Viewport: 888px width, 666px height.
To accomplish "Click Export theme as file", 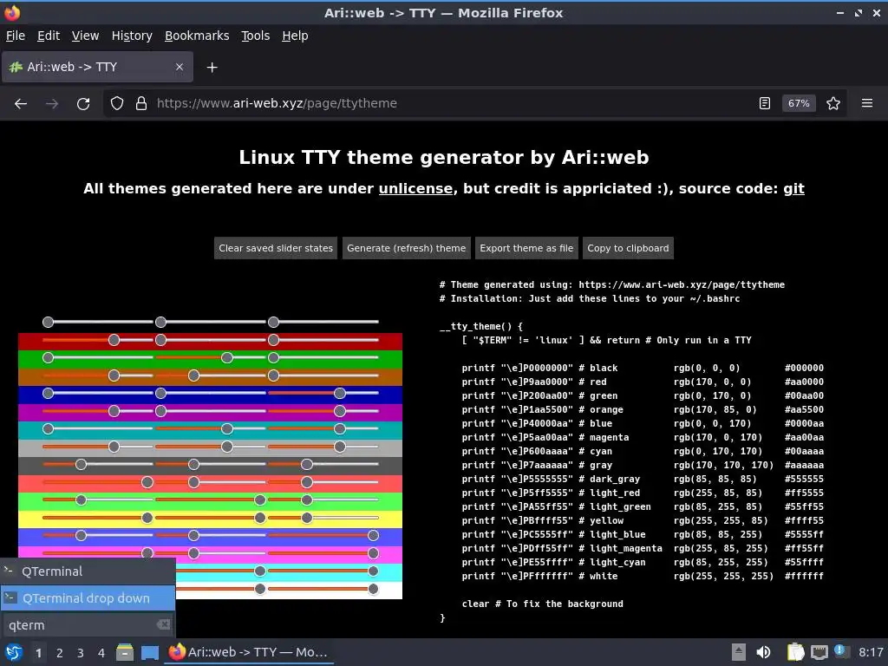I will (526, 248).
